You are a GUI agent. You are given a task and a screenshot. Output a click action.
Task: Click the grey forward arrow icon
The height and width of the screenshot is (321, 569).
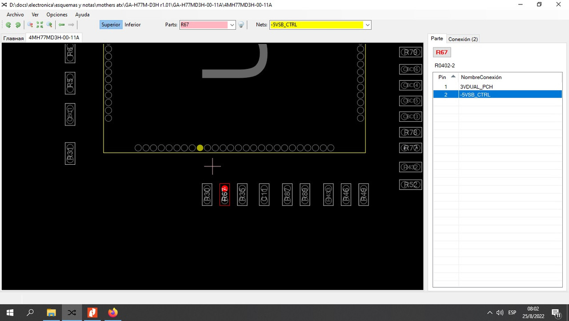tap(71, 25)
